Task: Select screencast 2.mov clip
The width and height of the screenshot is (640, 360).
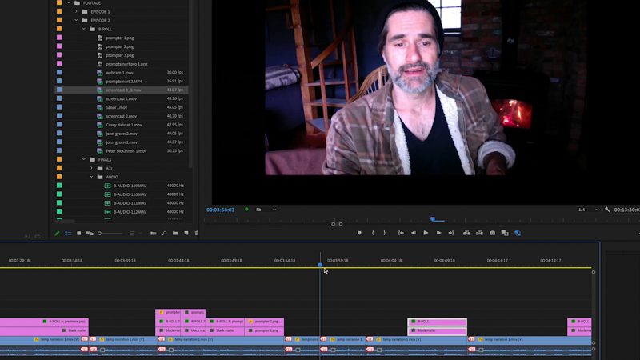Action: point(122,116)
